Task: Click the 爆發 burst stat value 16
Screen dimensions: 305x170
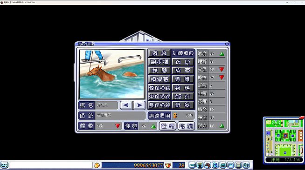Action: (212, 110)
